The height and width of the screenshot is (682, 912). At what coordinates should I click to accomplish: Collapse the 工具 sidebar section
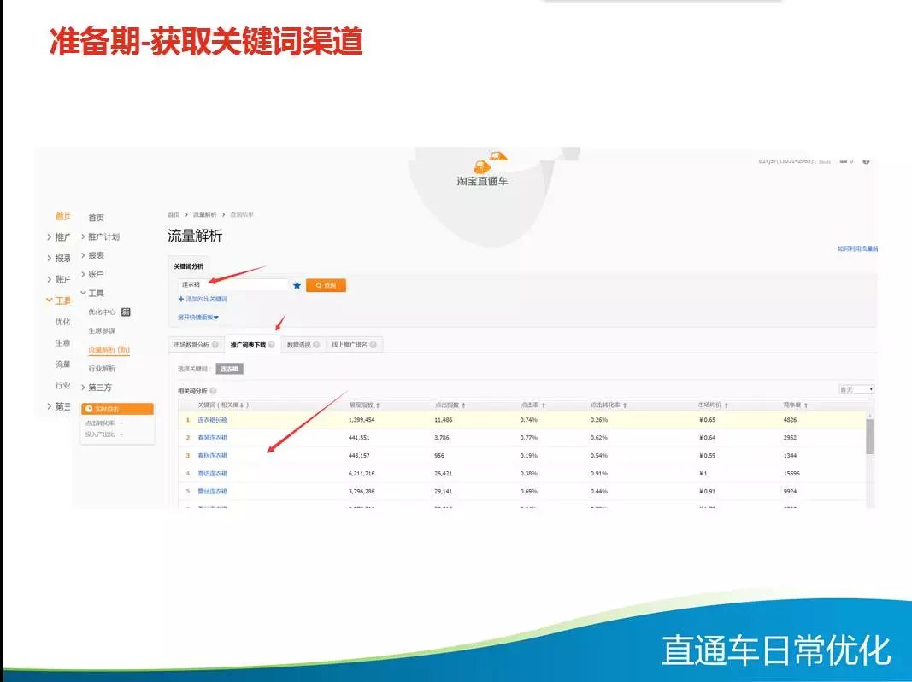(83, 293)
